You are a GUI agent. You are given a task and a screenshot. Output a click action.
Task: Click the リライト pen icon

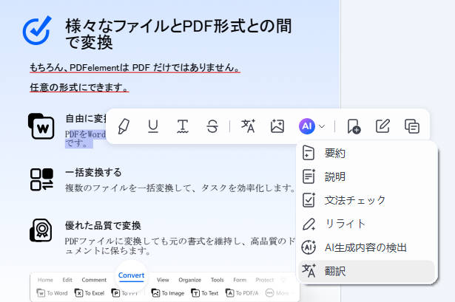point(309,224)
